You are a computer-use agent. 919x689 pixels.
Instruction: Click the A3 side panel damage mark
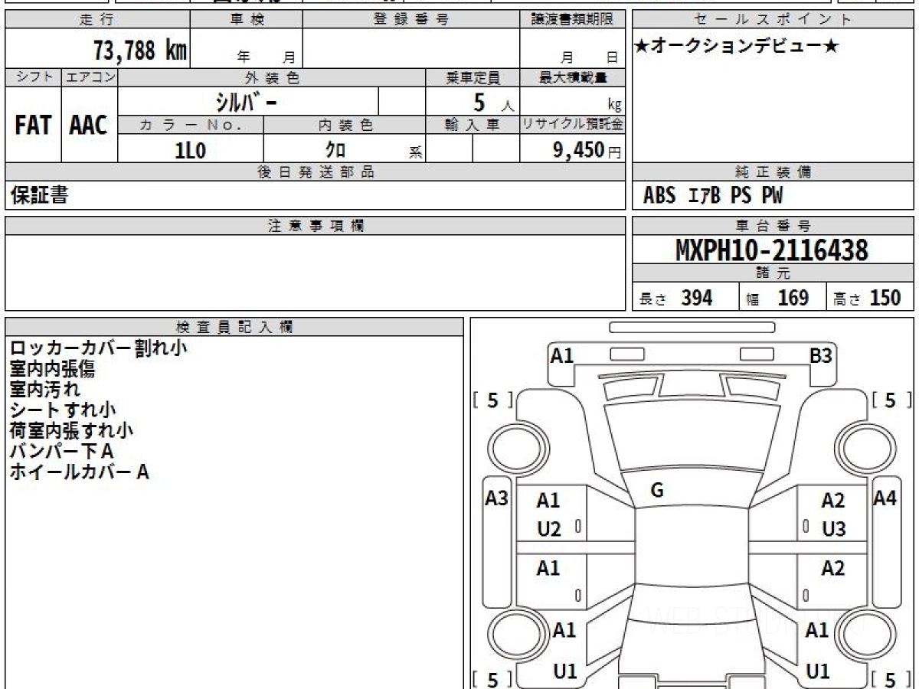click(x=497, y=499)
